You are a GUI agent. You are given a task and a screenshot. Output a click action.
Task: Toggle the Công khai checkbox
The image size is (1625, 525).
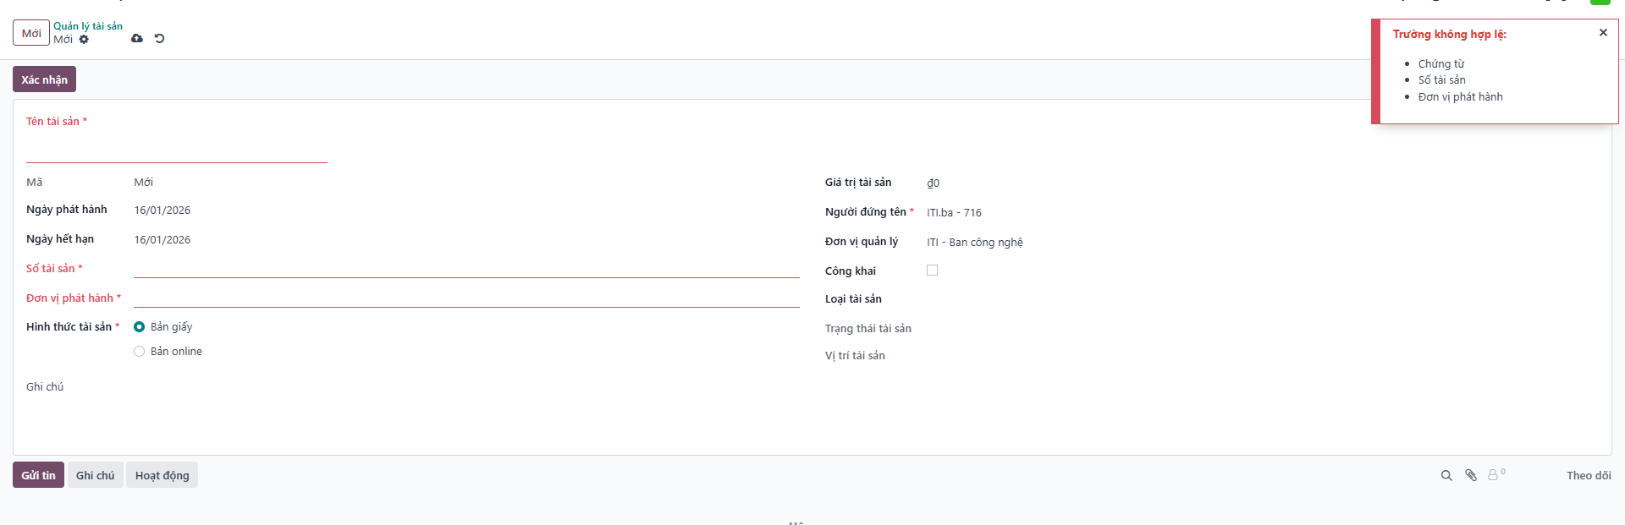932,271
